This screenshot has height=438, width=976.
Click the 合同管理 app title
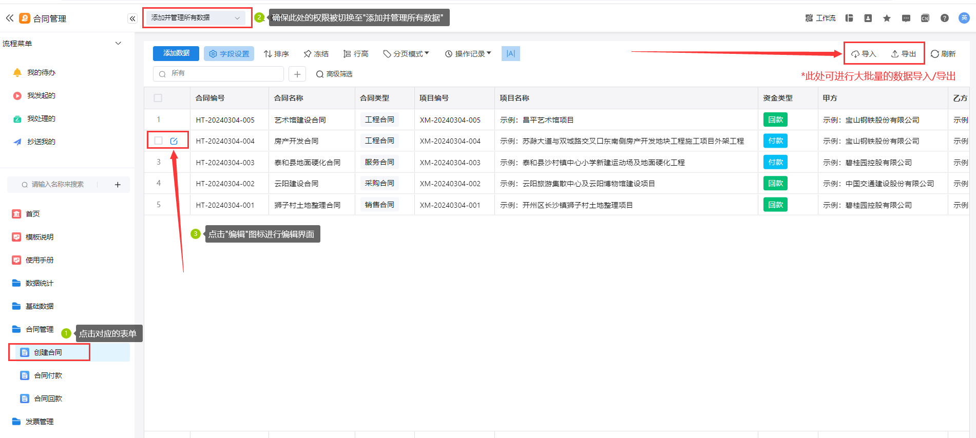(50, 18)
